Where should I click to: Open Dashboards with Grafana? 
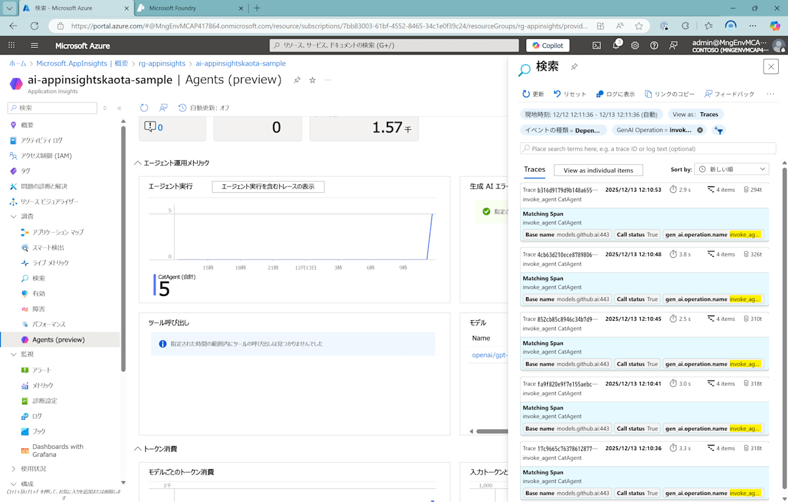point(58,450)
